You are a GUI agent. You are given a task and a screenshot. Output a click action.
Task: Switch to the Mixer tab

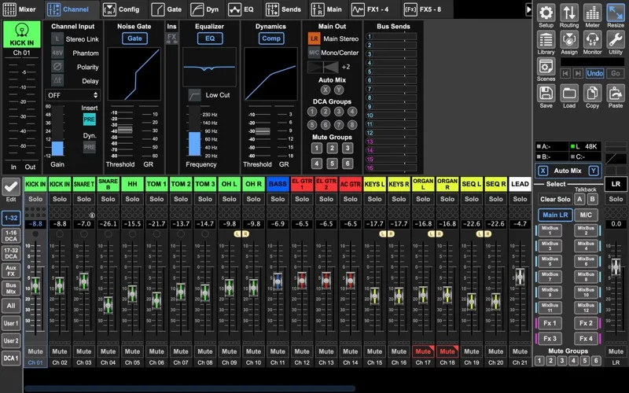pyautogui.click(x=20, y=9)
